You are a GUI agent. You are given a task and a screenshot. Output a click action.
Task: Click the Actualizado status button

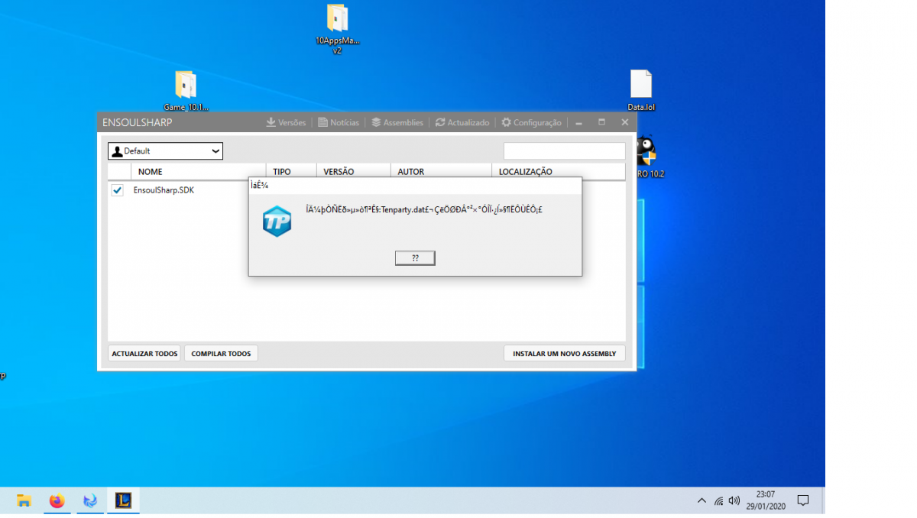coord(462,122)
